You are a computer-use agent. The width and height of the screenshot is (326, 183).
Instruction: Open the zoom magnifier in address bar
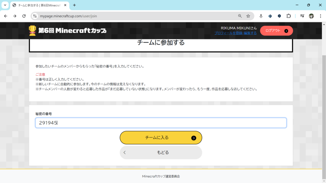pyautogui.click(x=240, y=16)
